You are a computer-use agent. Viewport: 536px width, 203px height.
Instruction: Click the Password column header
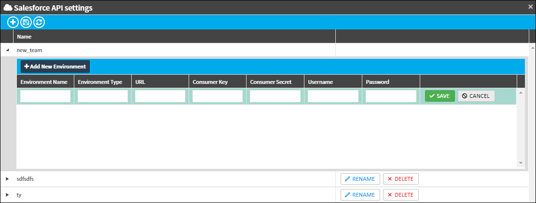click(x=391, y=82)
